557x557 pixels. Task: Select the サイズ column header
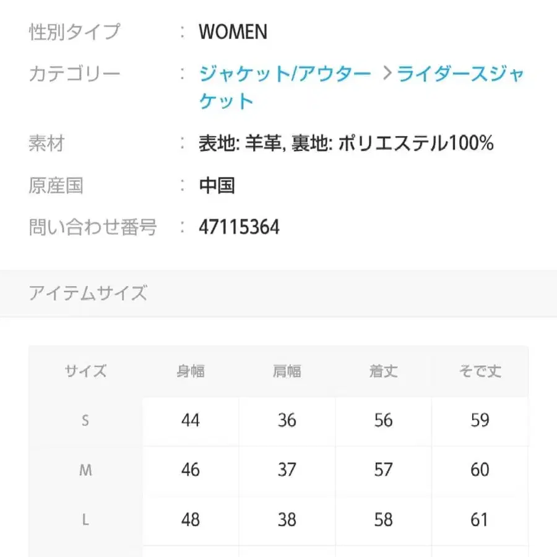tap(86, 371)
